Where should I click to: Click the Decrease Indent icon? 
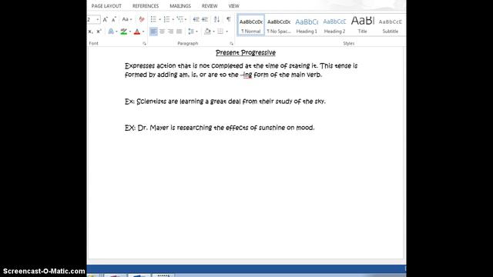[196, 19]
